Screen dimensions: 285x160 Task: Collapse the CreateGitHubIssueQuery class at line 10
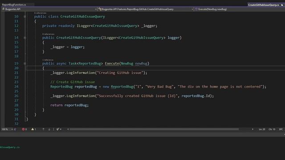(x=25, y=16)
